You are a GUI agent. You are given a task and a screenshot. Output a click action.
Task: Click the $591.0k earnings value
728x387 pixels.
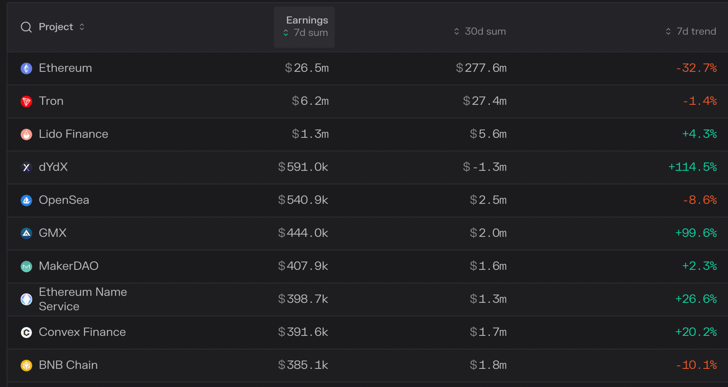pyautogui.click(x=303, y=167)
